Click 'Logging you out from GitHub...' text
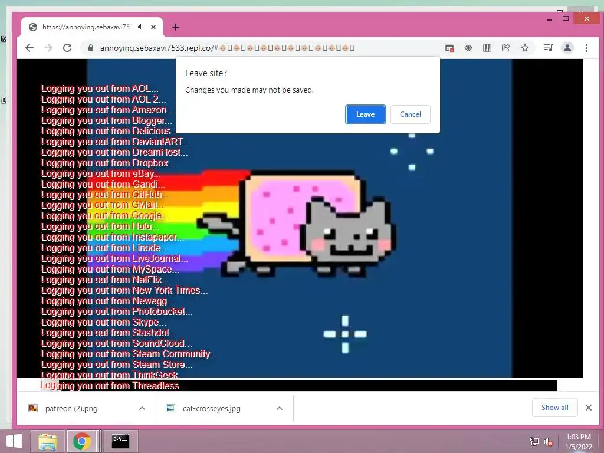This screenshot has width=604, height=453. 104,195
